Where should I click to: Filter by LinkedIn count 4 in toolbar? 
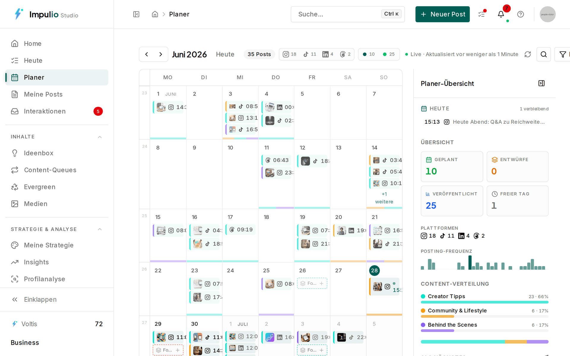pos(328,54)
